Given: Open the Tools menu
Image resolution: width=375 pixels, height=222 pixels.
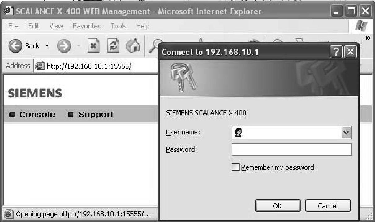Looking at the screenshot, I should [x=119, y=26].
